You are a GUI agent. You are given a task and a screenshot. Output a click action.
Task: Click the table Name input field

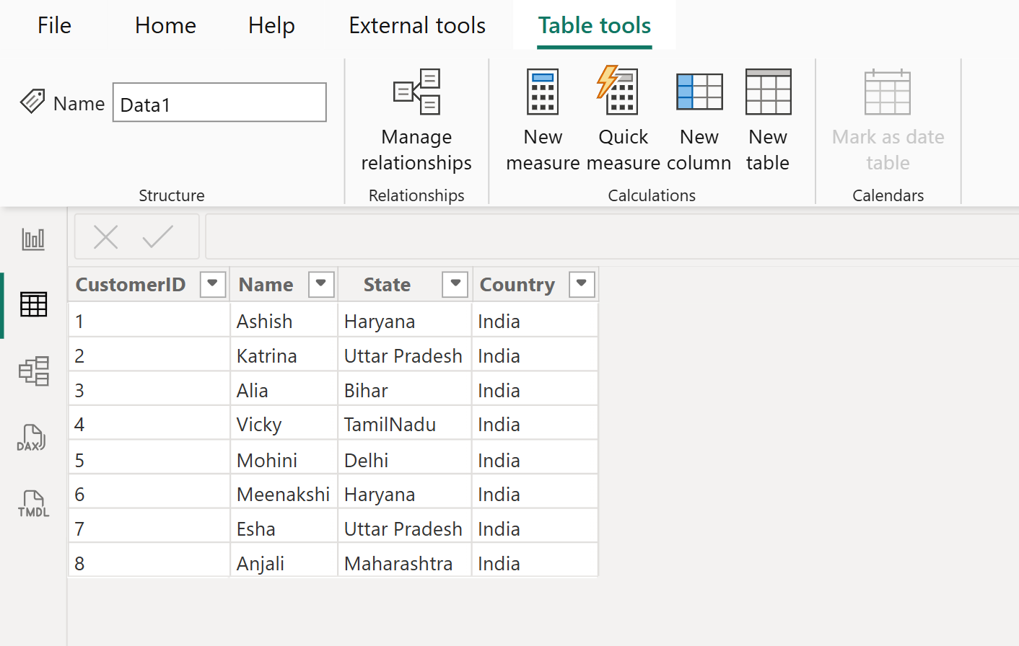pos(219,102)
